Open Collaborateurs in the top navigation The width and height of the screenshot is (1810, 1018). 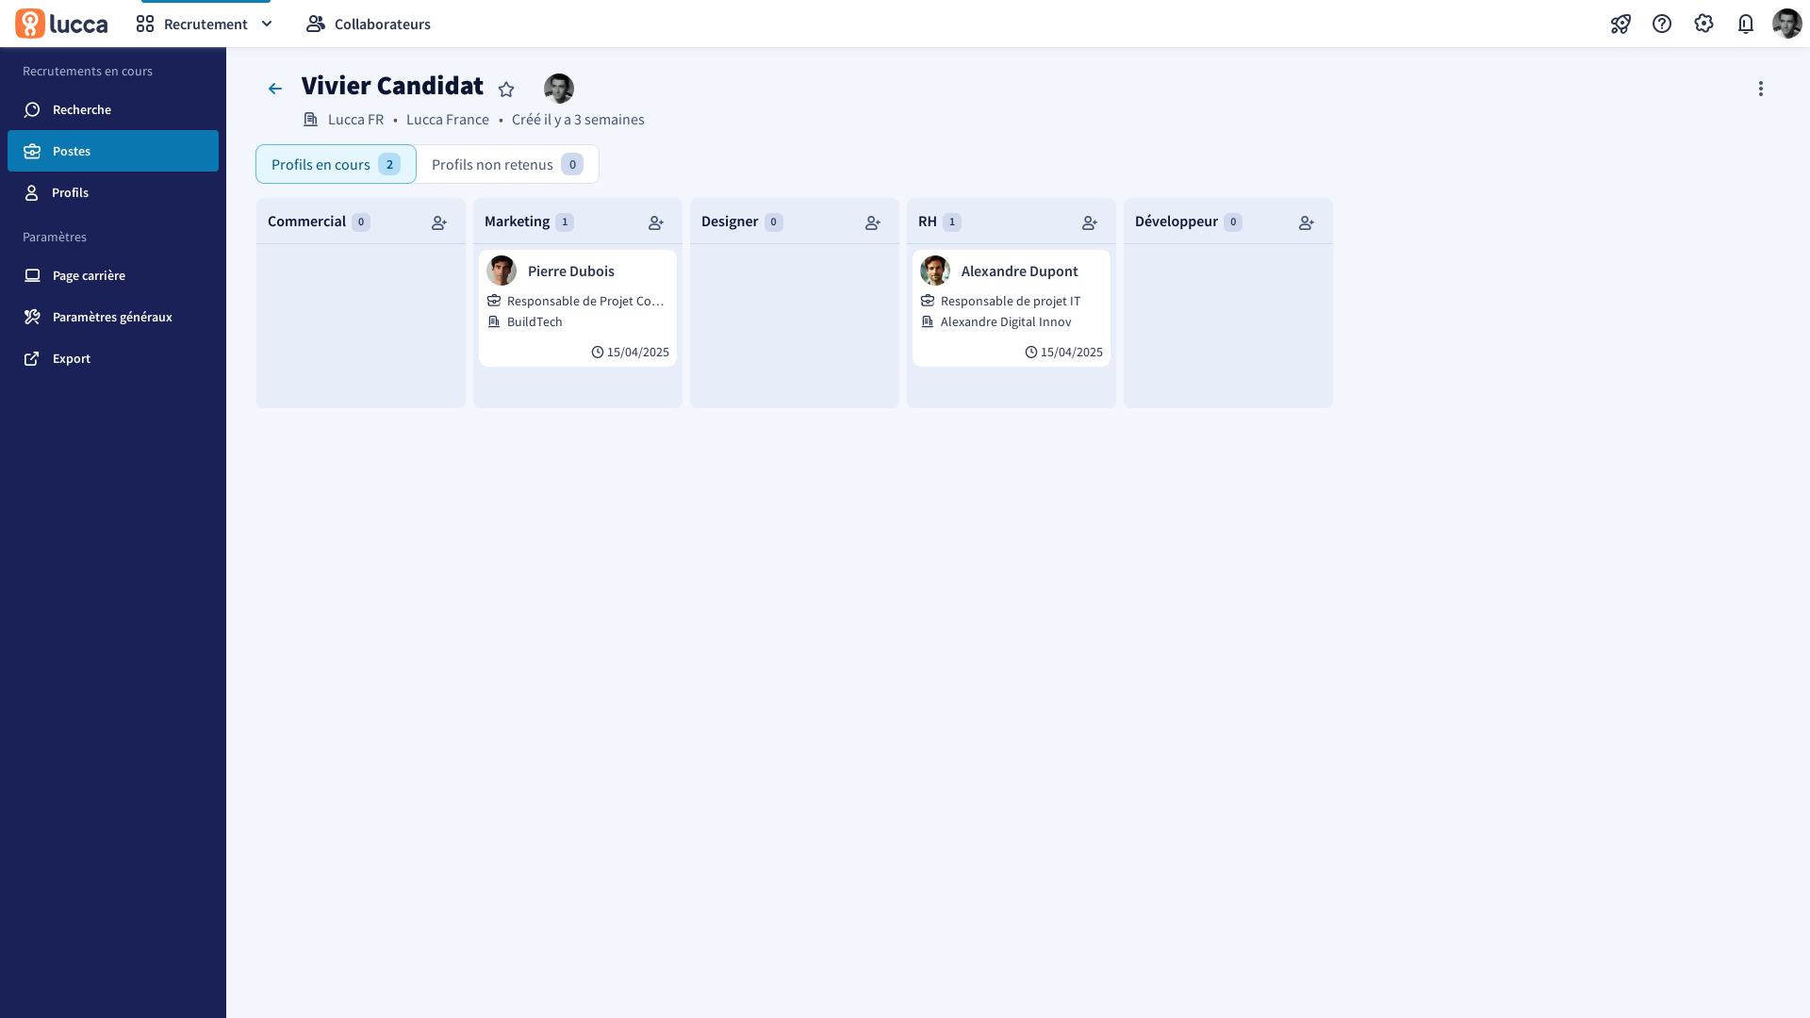coord(369,24)
